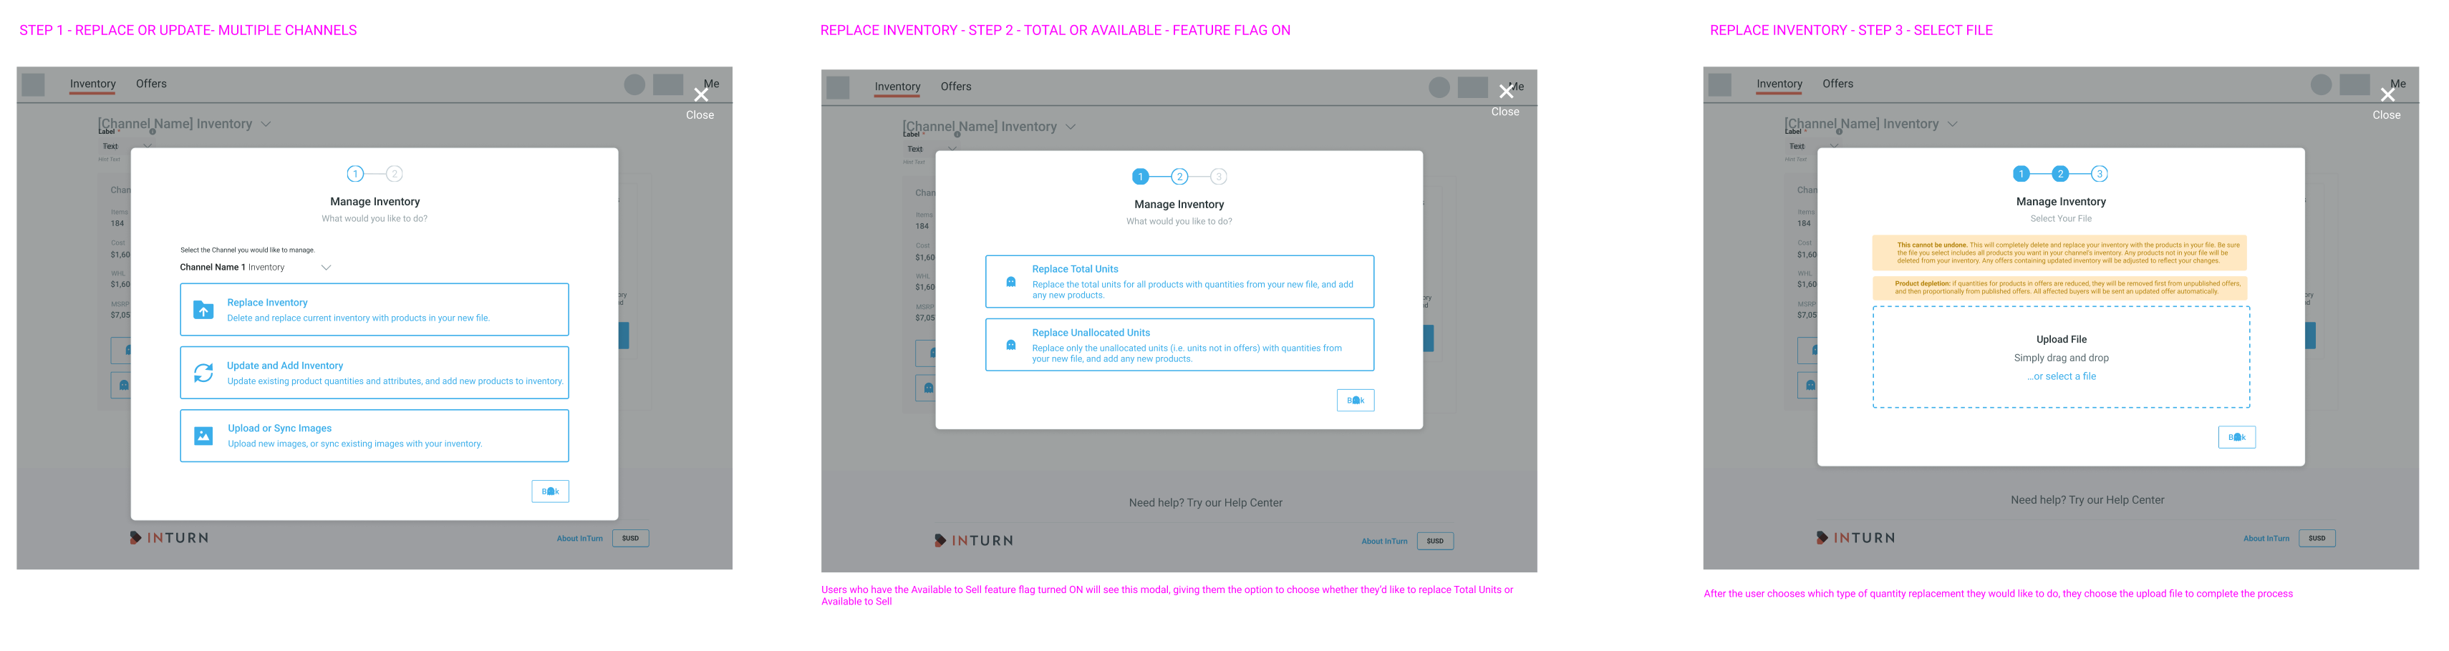Select stepper circle 1 in the Step 1 modal

[354, 174]
